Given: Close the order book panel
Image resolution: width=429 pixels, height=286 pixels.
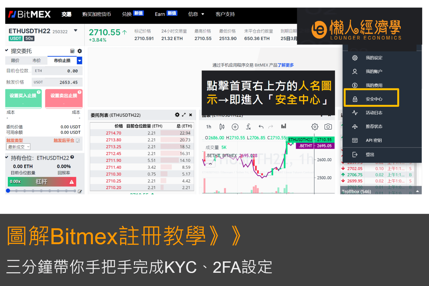Looking at the screenshot, I should pos(191,115).
